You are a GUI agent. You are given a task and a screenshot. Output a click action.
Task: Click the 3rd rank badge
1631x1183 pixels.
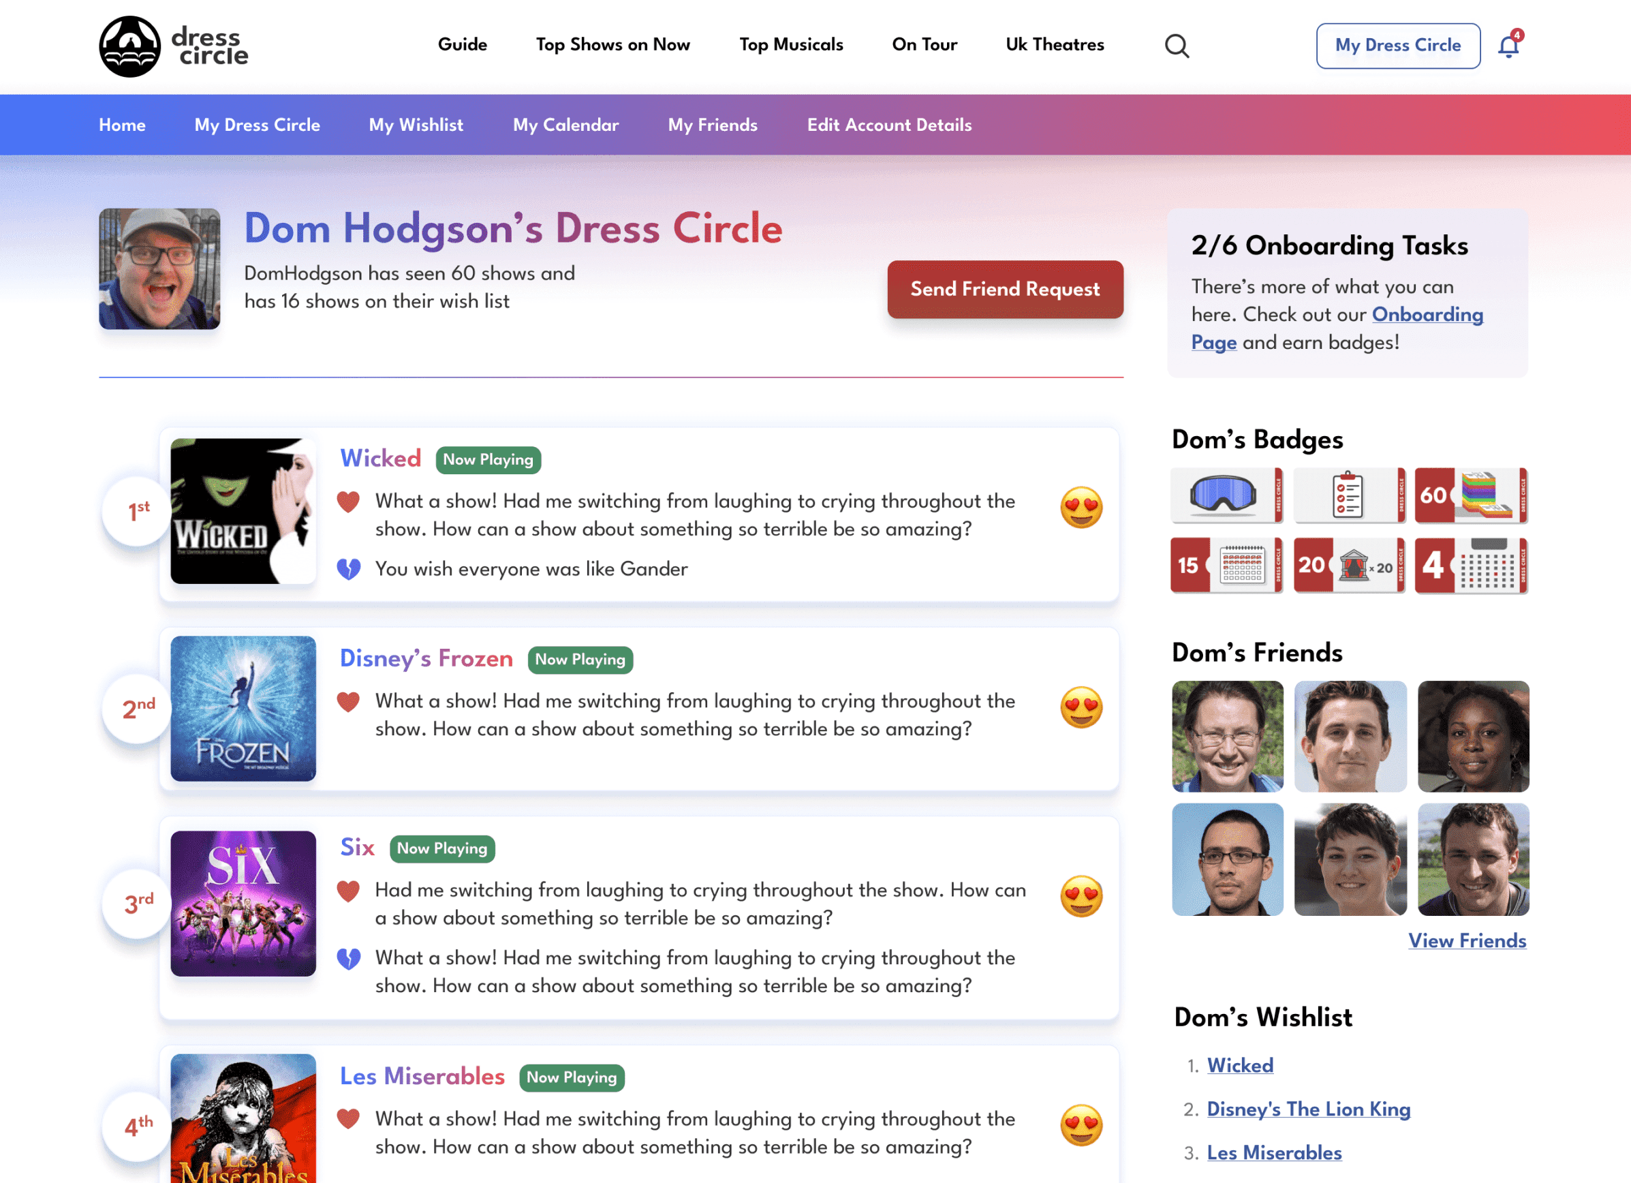tap(138, 903)
